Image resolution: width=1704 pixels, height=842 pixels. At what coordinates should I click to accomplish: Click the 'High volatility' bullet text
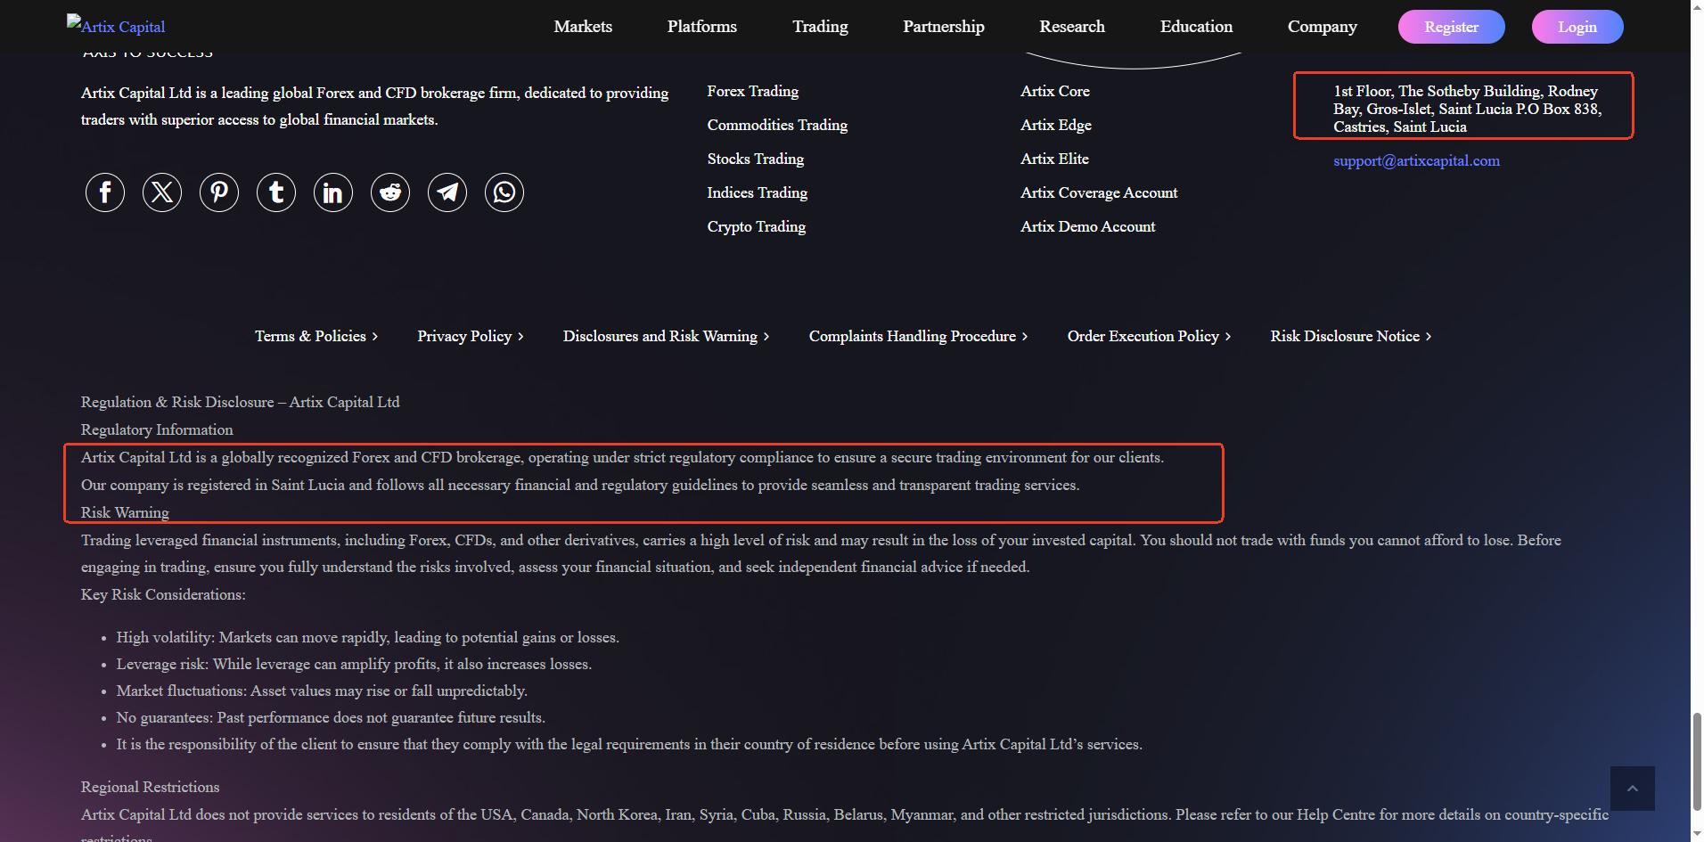click(367, 637)
